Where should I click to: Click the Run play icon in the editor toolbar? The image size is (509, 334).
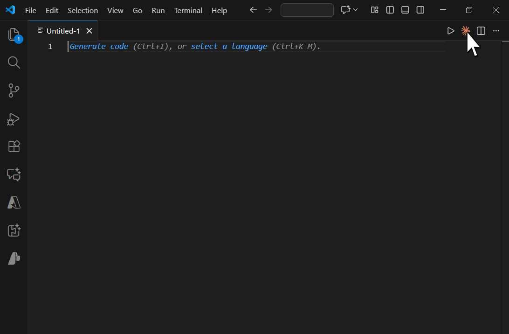(x=450, y=31)
